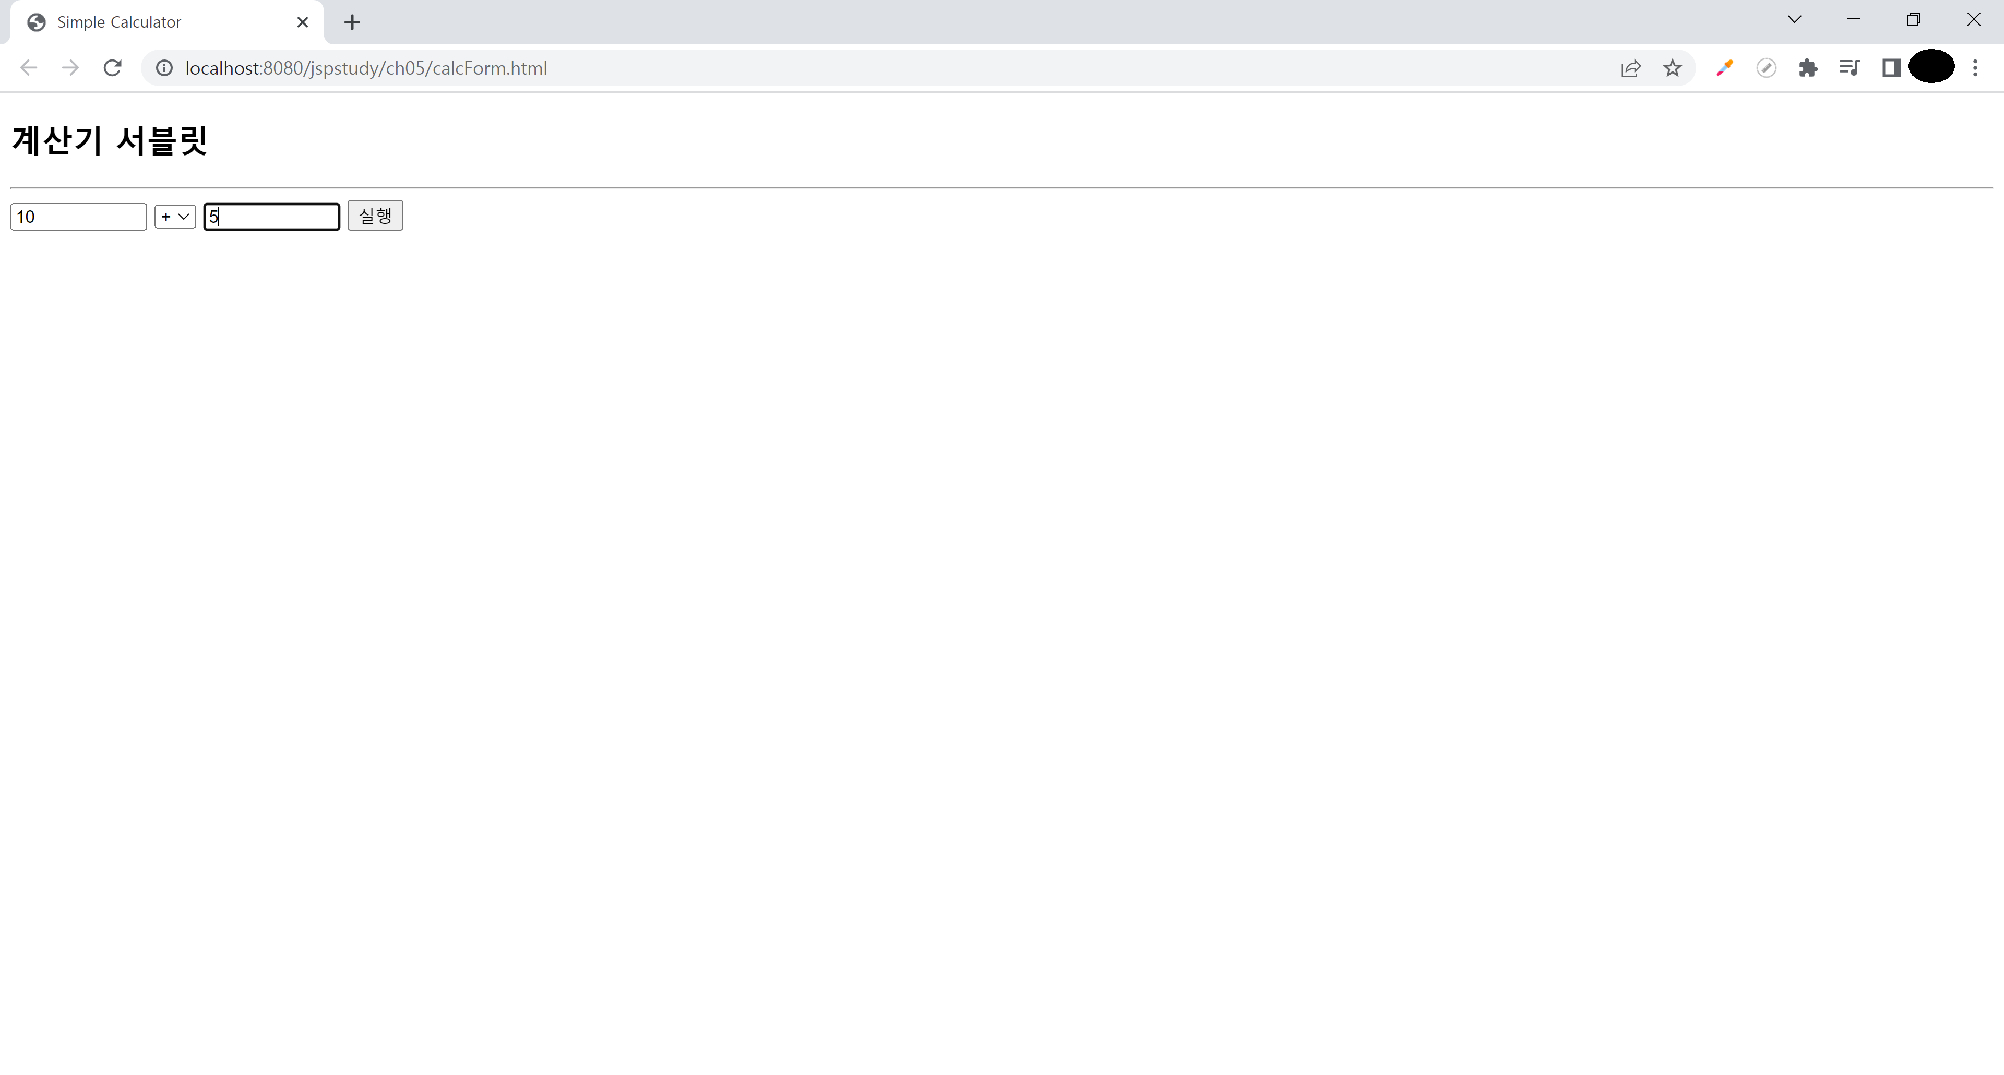Toggle the browser side panel
Screen dimensions: 2004x1075
coord(1891,68)
